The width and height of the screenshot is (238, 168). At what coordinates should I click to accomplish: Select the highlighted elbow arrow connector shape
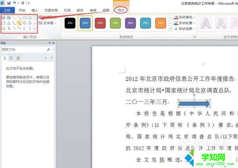19,23
